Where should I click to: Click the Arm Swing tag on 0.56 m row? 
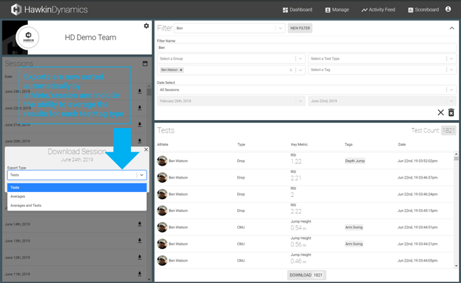point(353,244)
